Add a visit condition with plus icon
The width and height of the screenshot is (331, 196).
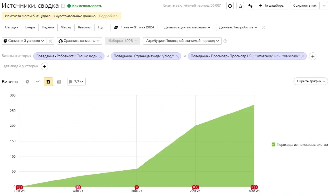click(x=312, y=56)
